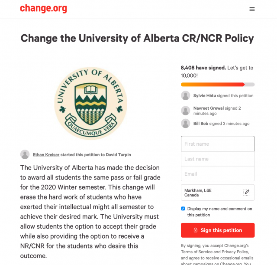Click the lock icon on the Sign button
Screen dimensions: 277x265
[x=195, y=230]
